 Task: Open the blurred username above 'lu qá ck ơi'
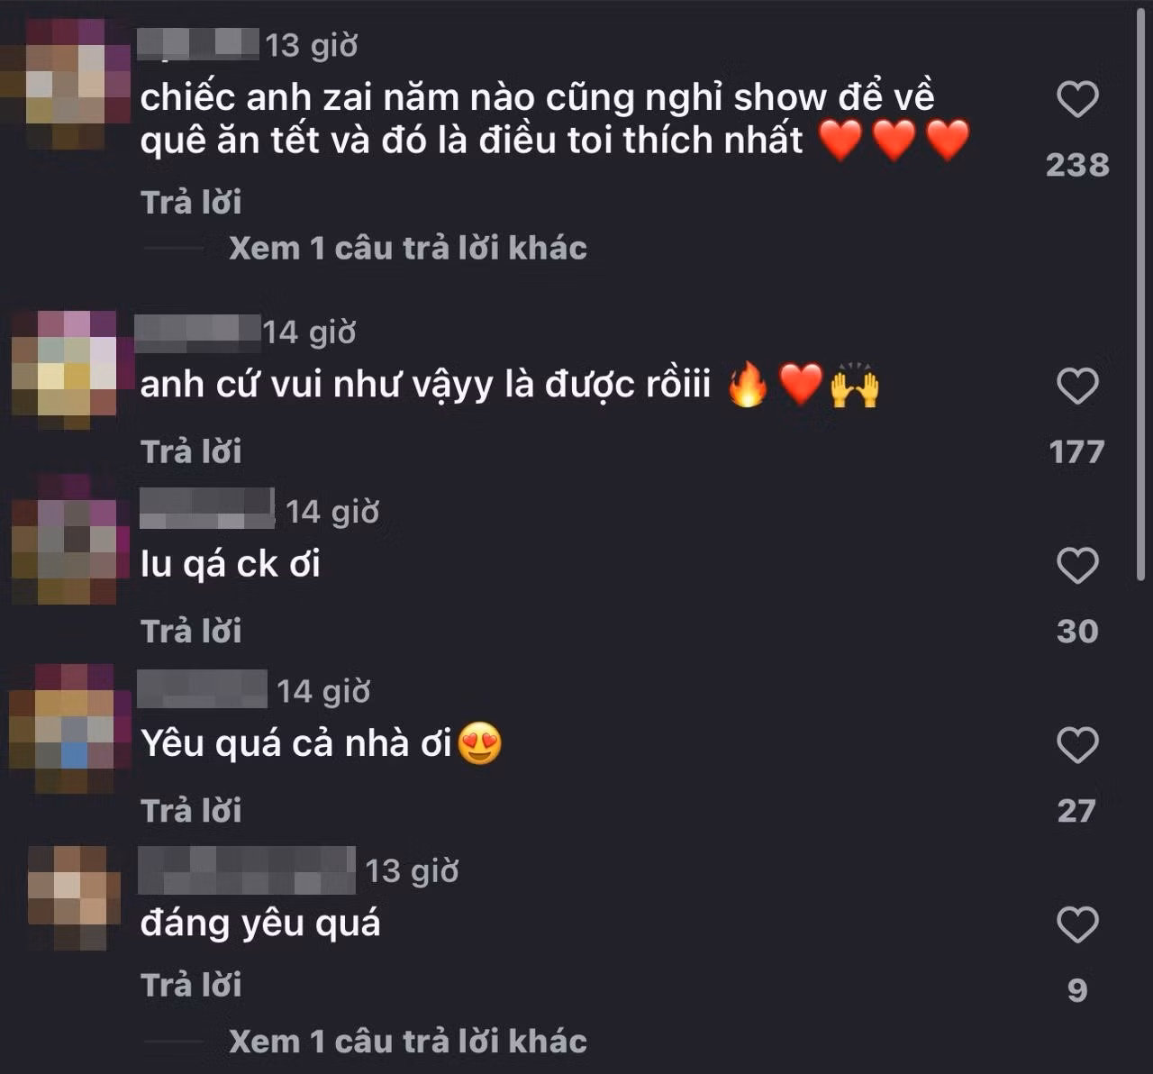pos(207,508)
